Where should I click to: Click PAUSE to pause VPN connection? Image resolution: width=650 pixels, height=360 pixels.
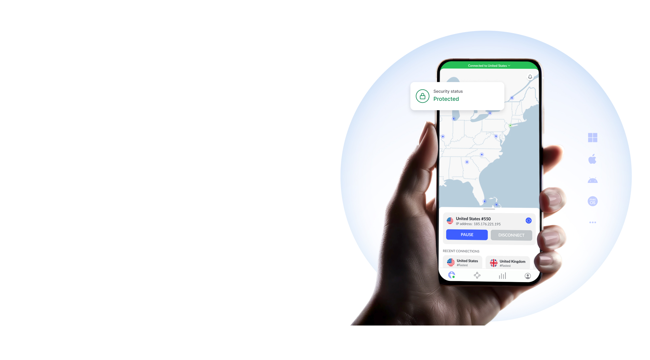click(467, 235)
